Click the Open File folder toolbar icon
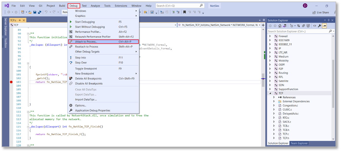Viewport: 341px width, 152px height. (x=30, y=12)
